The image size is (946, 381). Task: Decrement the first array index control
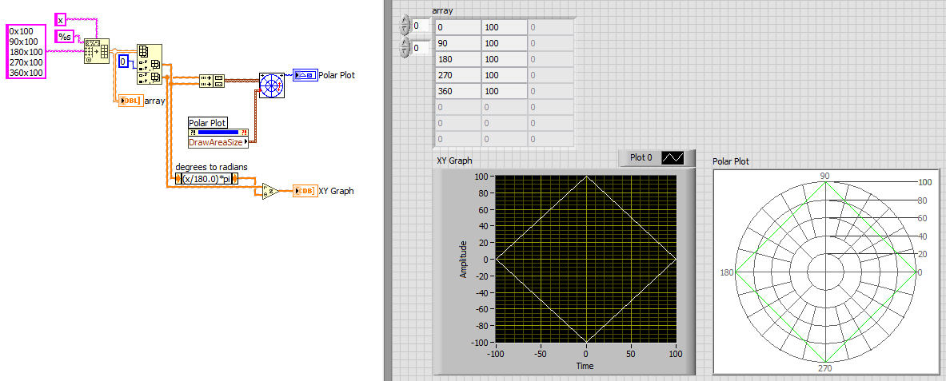(x=404, y=30)
